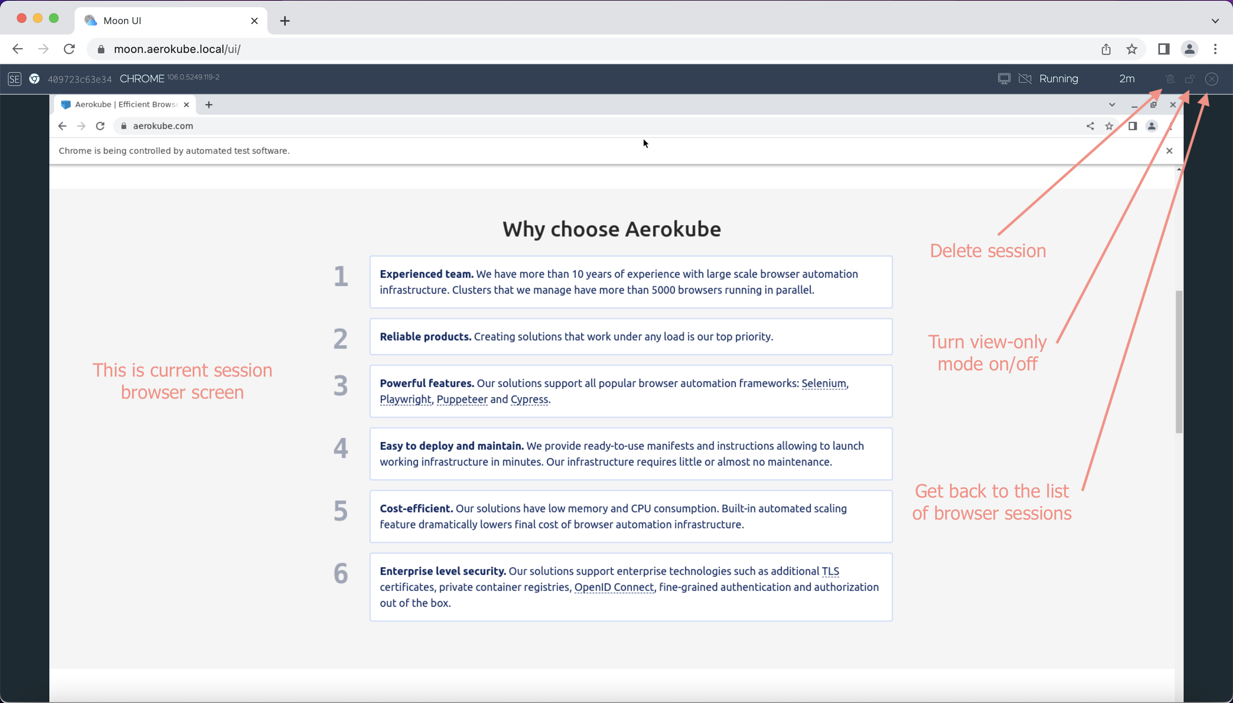
Task: Click the 2m session duration
Action: [x=1127, y=79]
